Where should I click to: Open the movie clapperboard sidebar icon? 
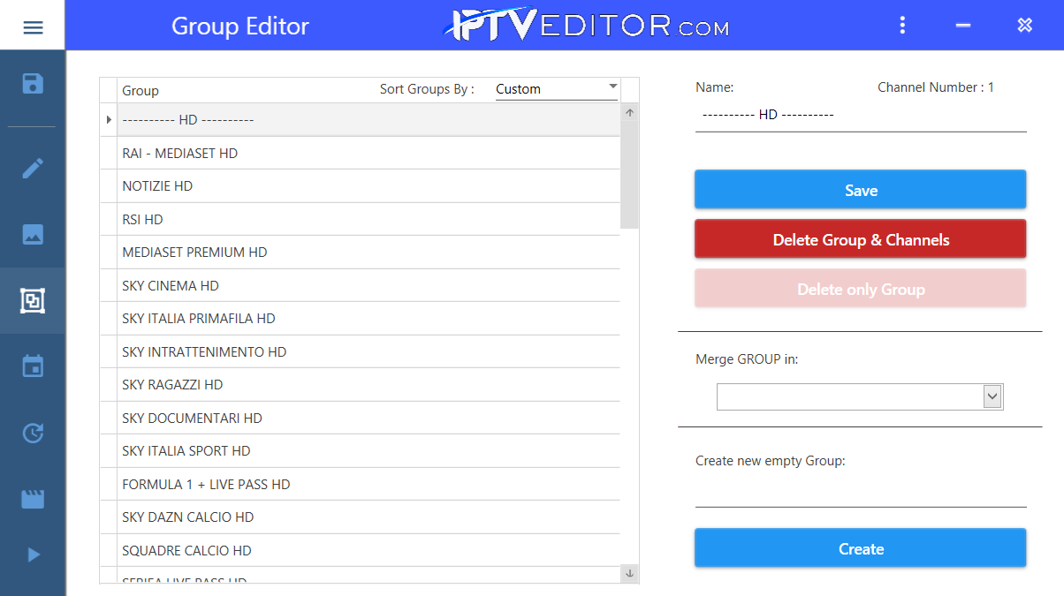point(33,499)
